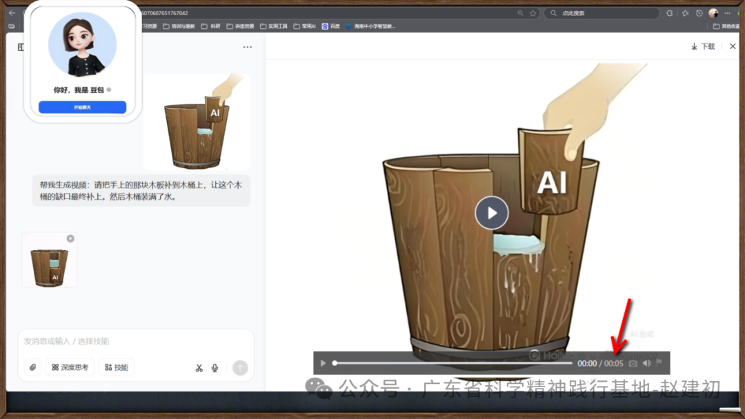Image resolution: width=745 pixels, height=419 pixels.
Task: Bookmark the page with the star icon
Action: tap(533, 13)
